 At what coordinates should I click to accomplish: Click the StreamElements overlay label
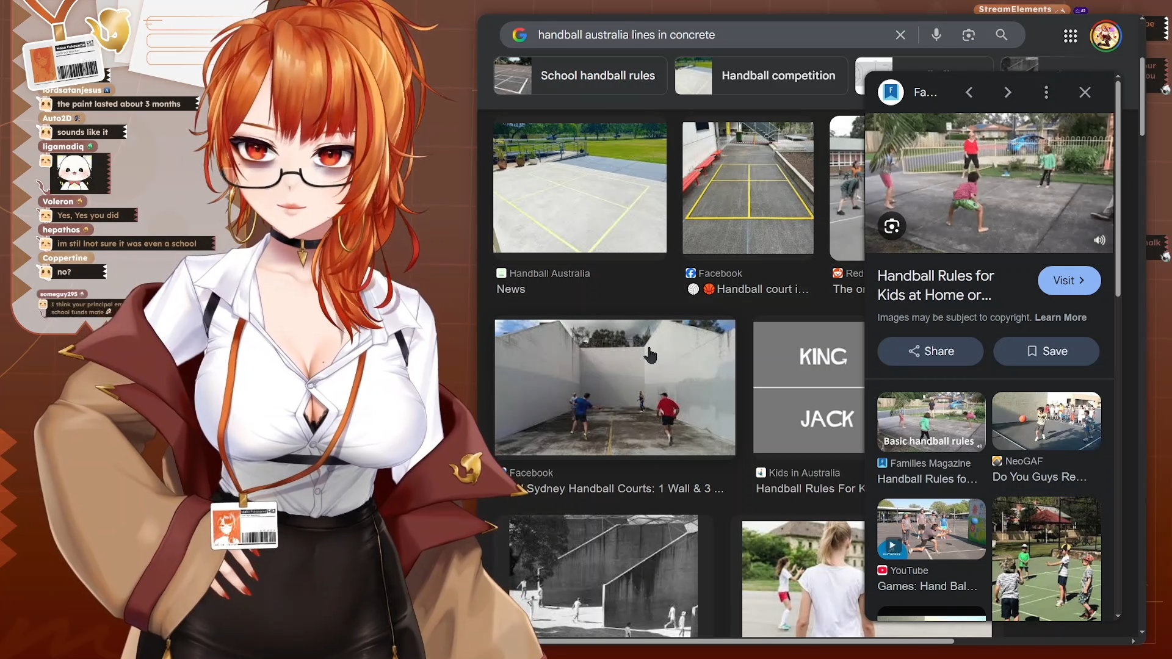(1015, 9)
